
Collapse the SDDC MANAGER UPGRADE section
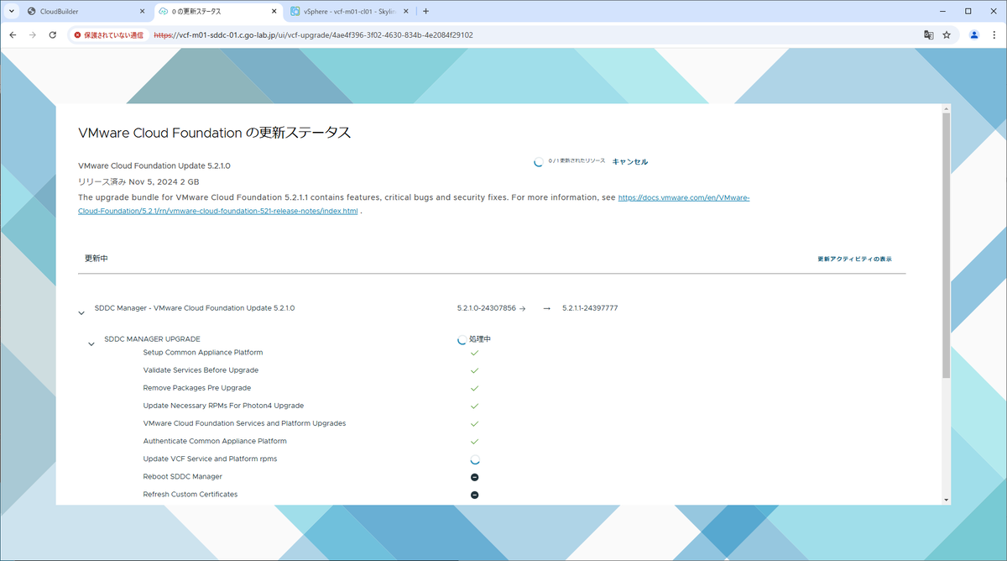tap(91, 343)
